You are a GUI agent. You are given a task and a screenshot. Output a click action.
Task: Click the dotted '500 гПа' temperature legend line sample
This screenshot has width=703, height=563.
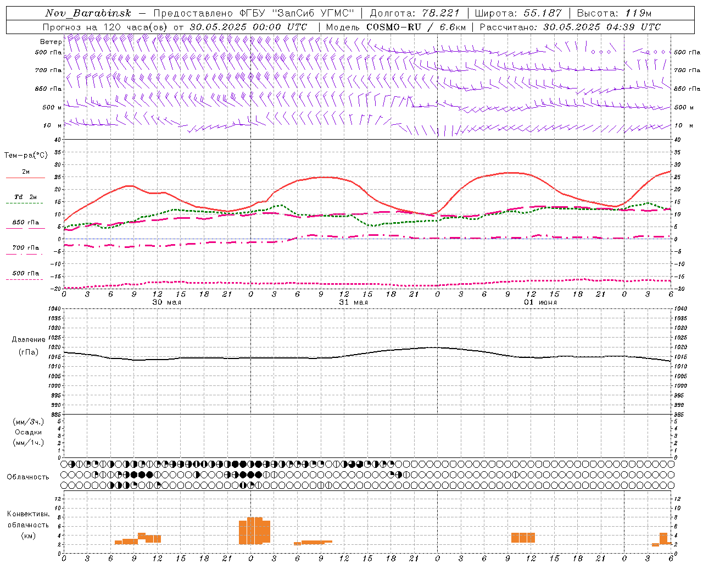click(x=24, y=279)
